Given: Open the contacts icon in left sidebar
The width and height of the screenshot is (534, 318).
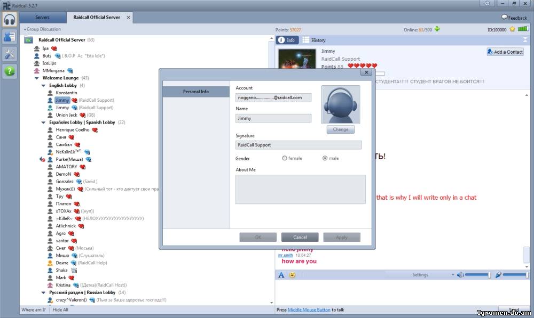Looking at the screenshot, I should 9,37.
